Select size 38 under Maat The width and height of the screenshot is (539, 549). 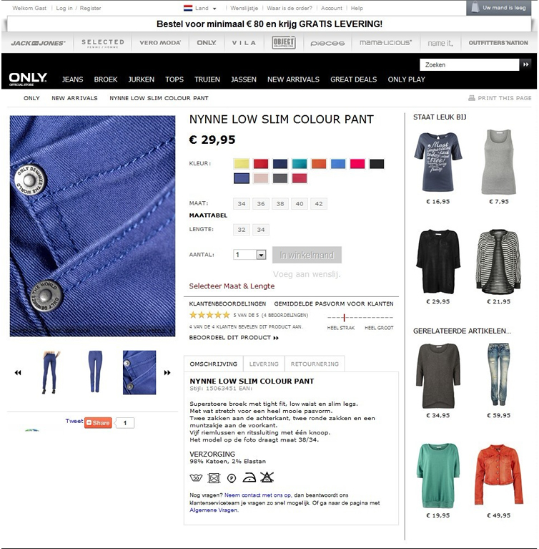coord(280,204)
